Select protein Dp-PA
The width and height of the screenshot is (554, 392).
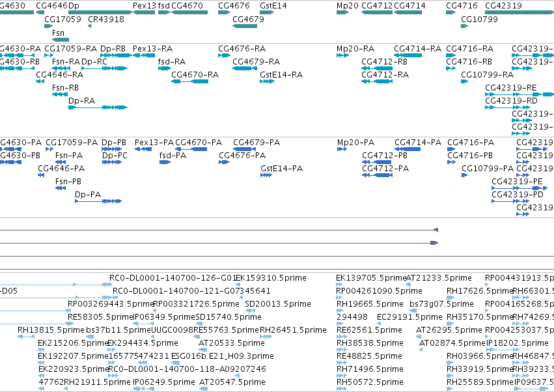(88, 195)
